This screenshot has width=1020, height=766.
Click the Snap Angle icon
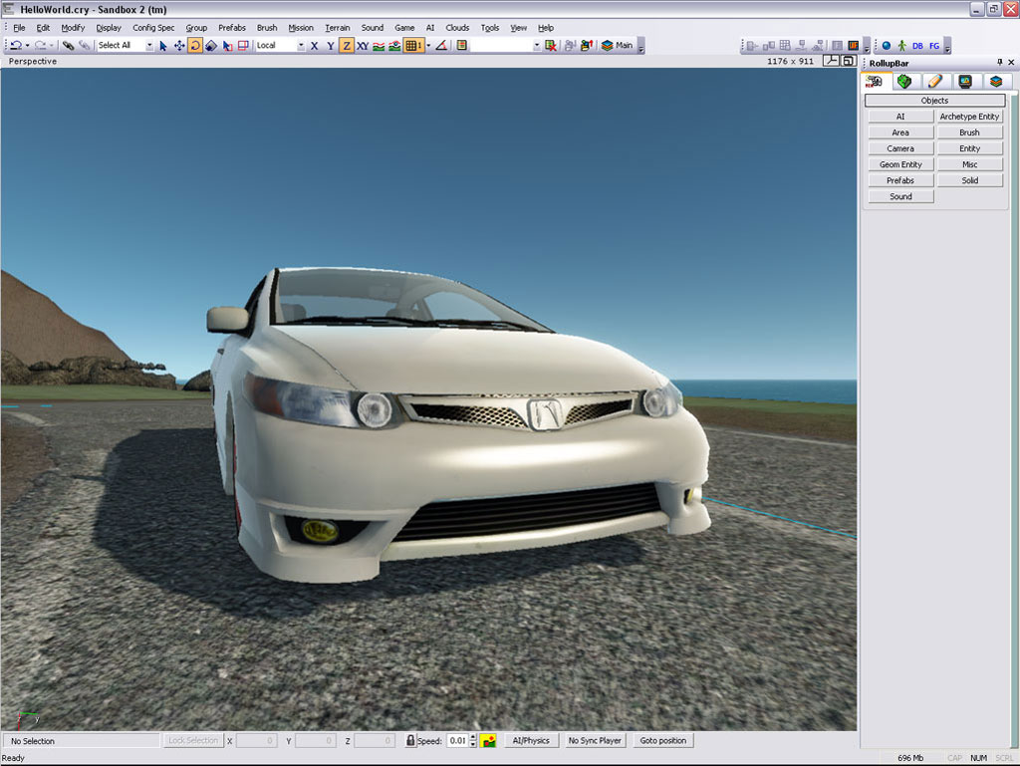[441, 46]
